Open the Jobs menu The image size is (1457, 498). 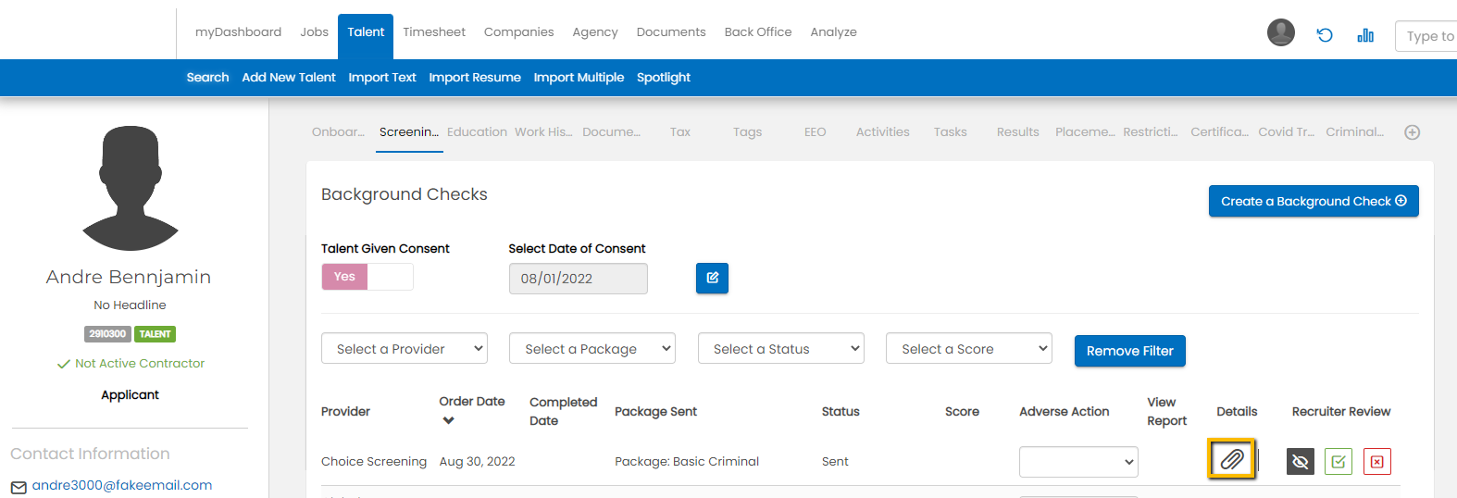314,32
